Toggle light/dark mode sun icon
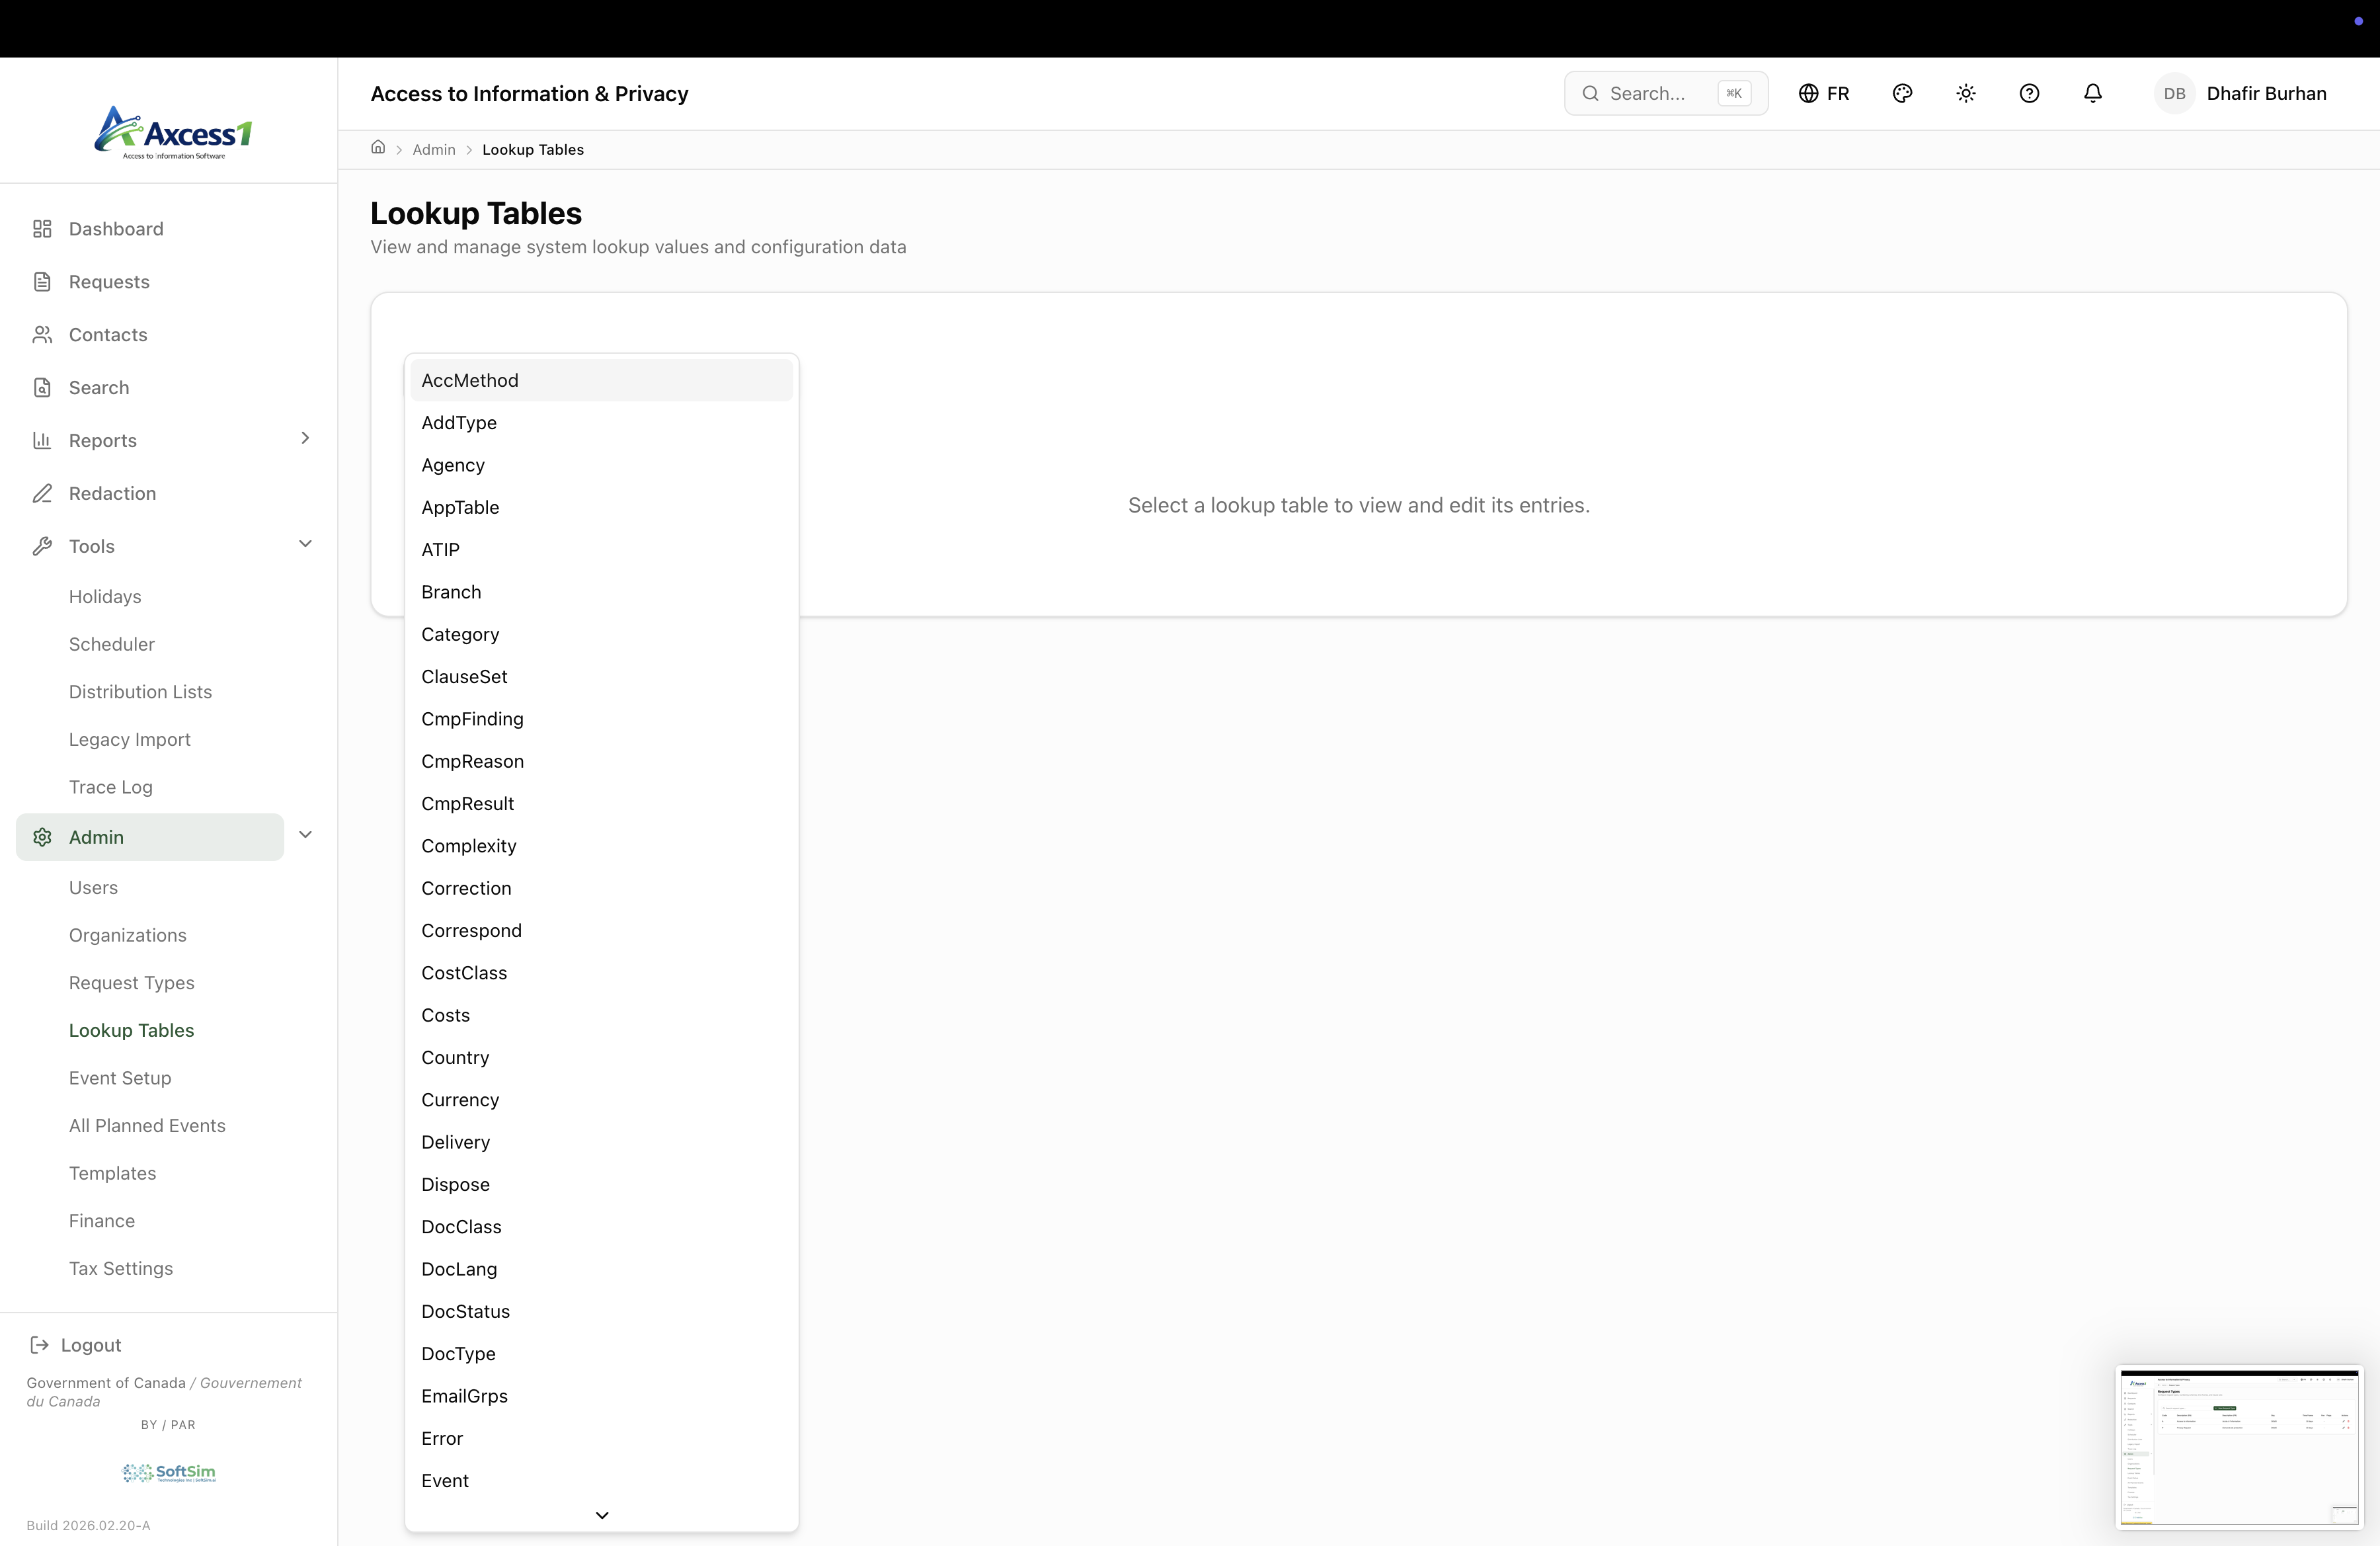The image size is (2380, 1546). (x=1965, y=93)
